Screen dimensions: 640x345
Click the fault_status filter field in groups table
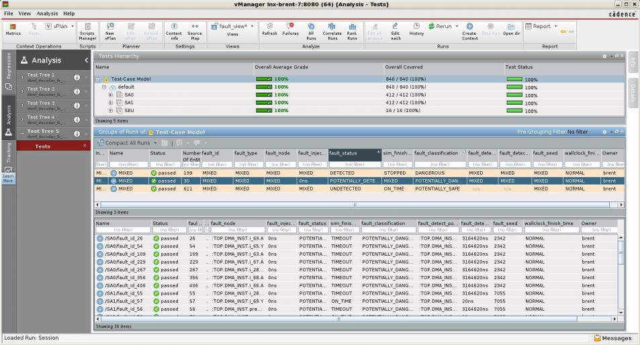[355, 164]
